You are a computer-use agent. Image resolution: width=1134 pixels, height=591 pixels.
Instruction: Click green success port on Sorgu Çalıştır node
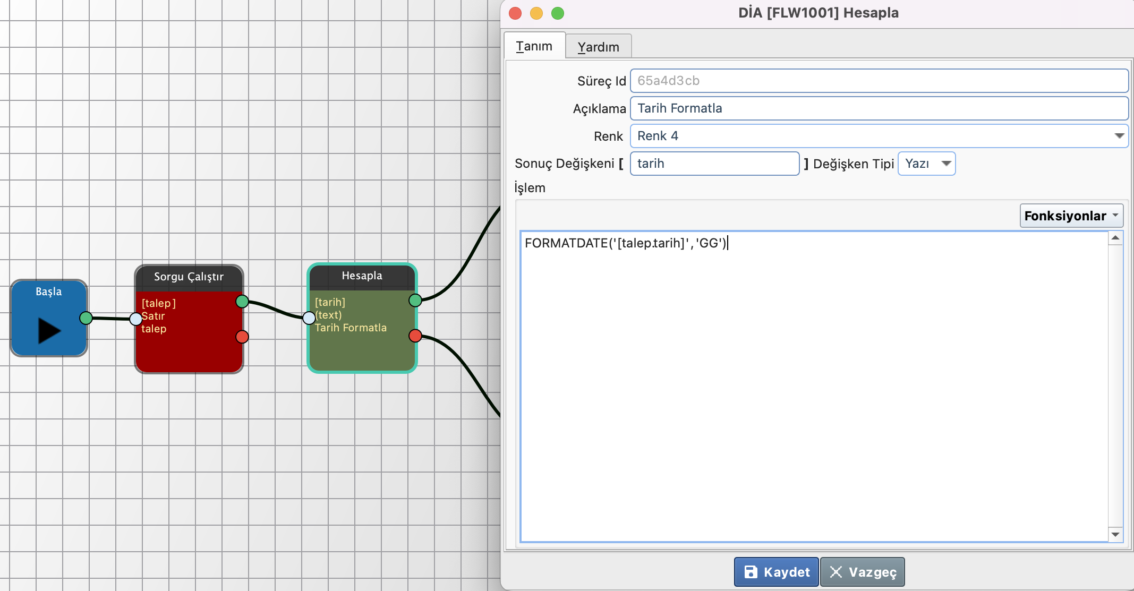click(x=242, y=302)
